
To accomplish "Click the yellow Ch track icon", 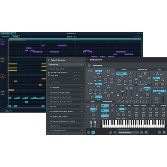I will [3, 60].
